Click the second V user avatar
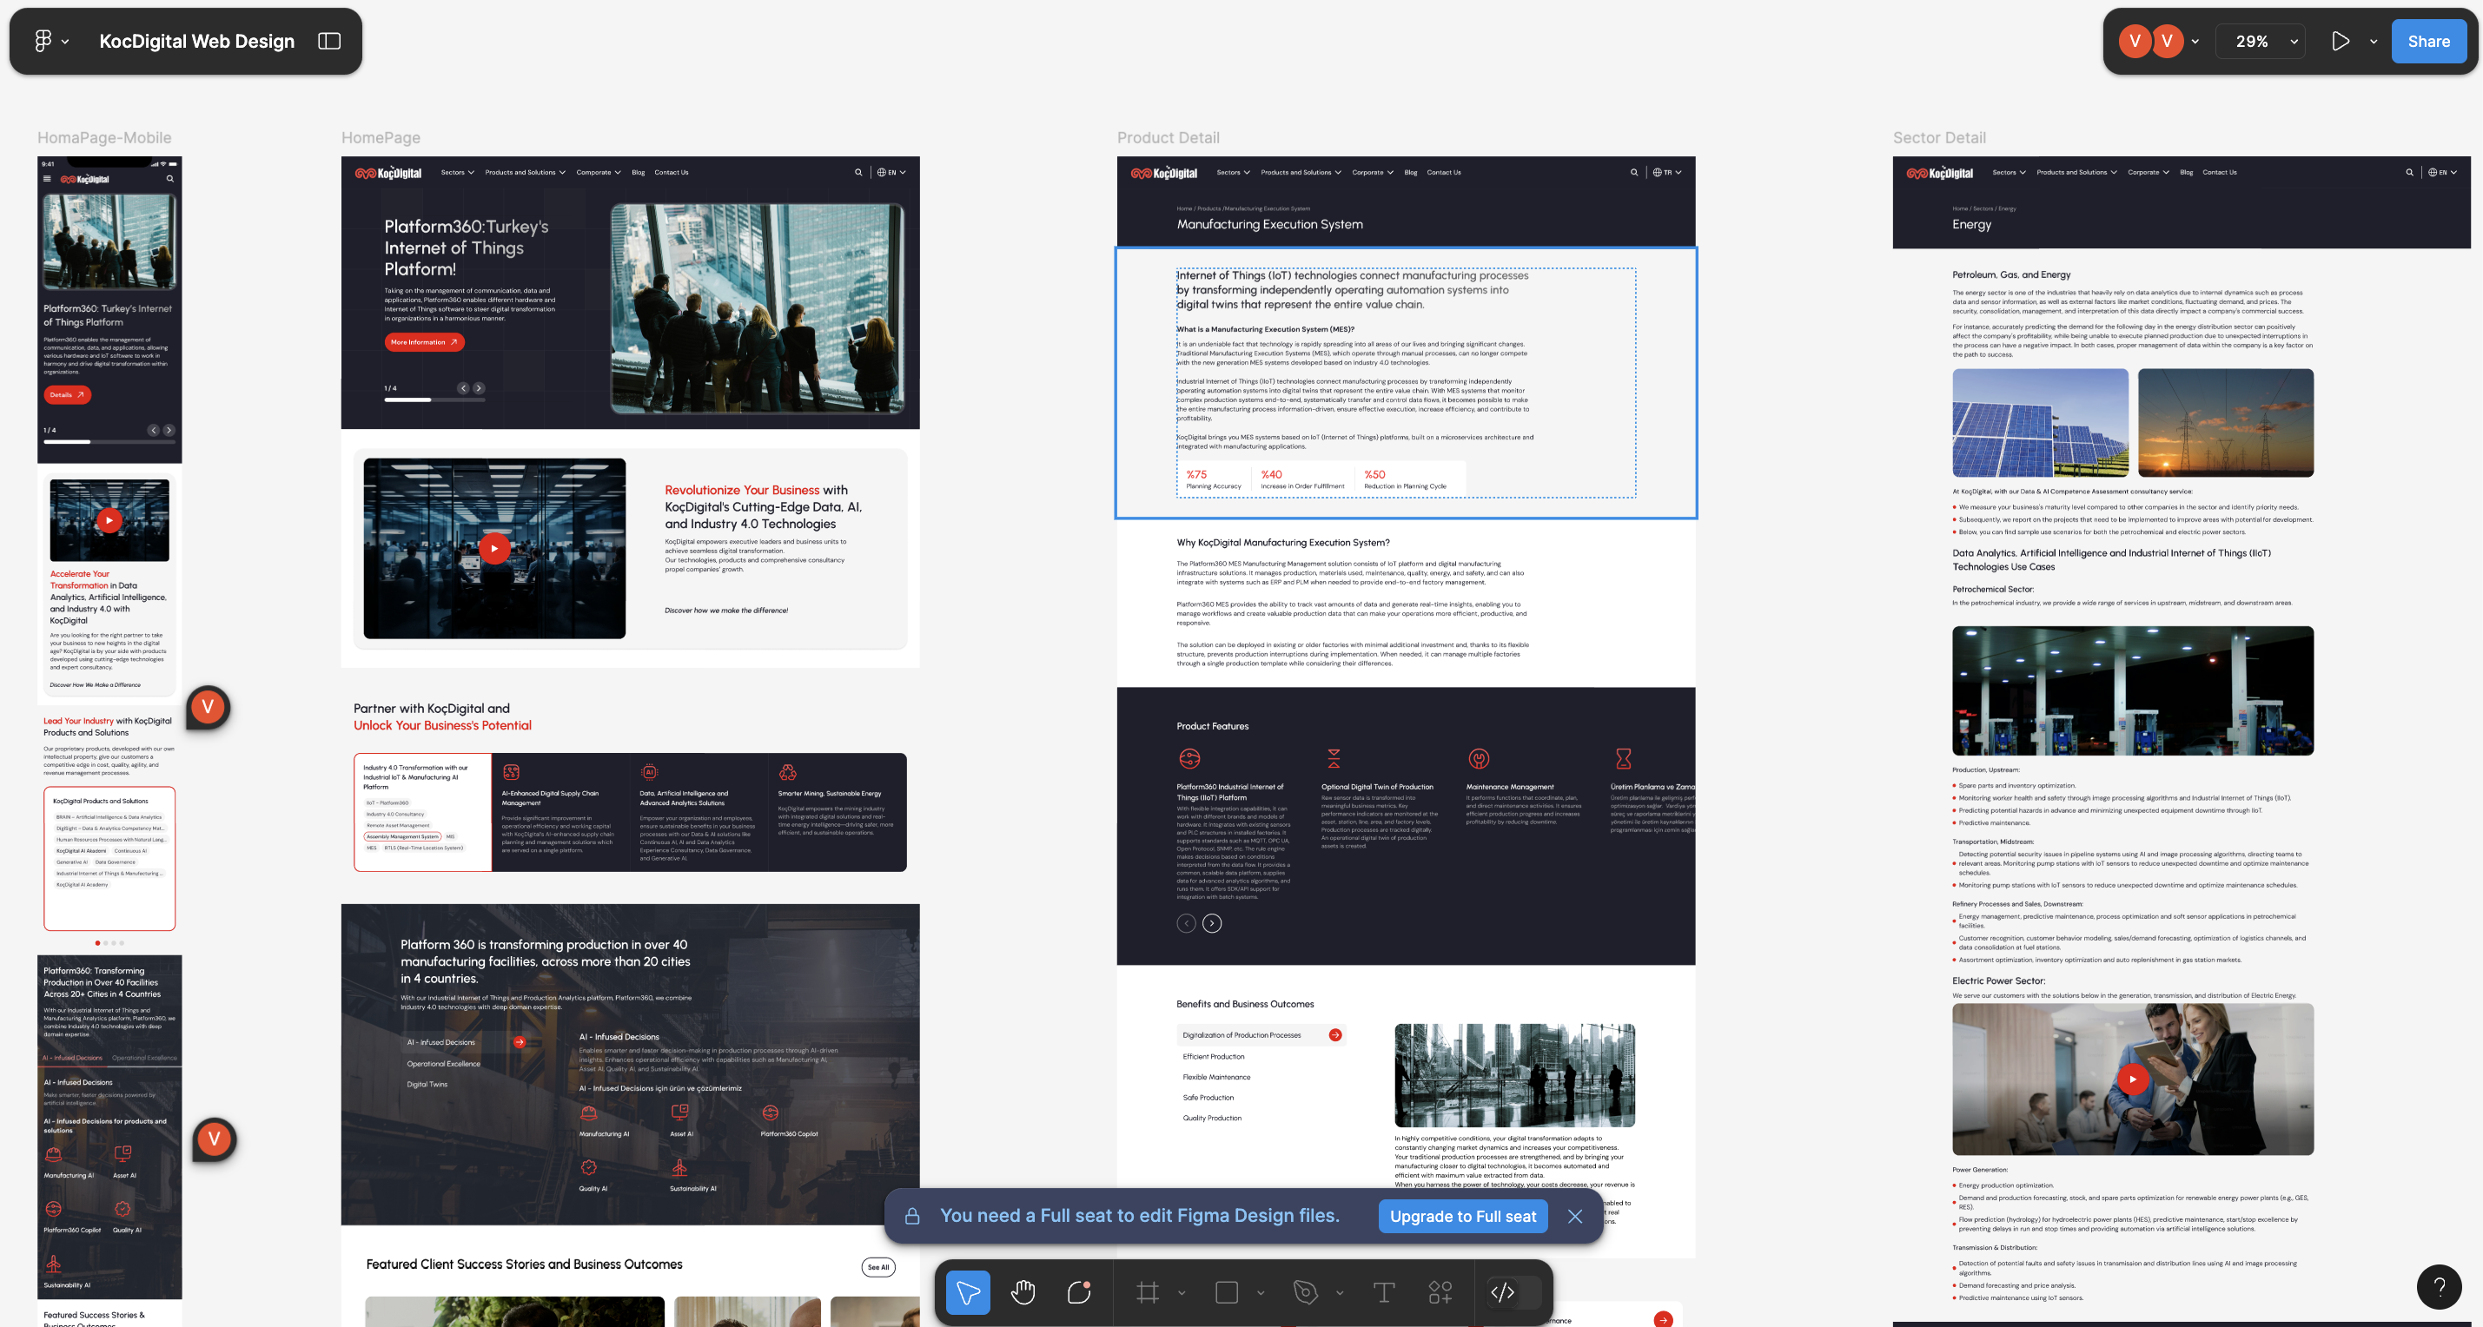The width and height of the screenshot is (2483, 1327). [2167, 41]
